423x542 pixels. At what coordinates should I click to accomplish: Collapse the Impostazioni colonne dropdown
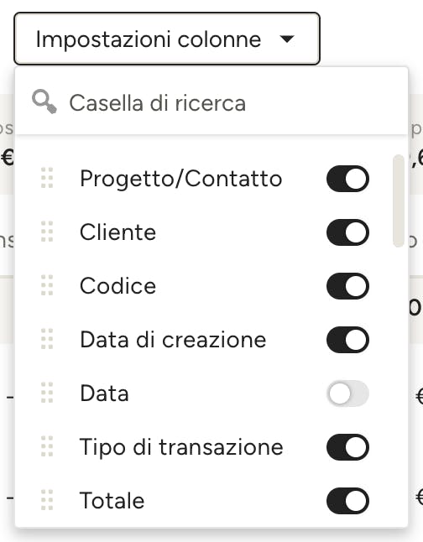(x=167, y=39)
